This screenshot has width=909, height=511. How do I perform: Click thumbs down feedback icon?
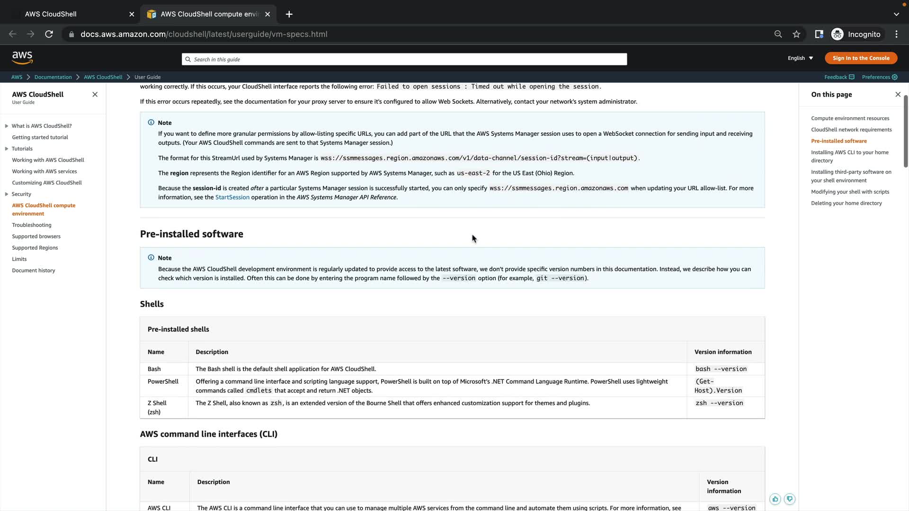point(789,499)
